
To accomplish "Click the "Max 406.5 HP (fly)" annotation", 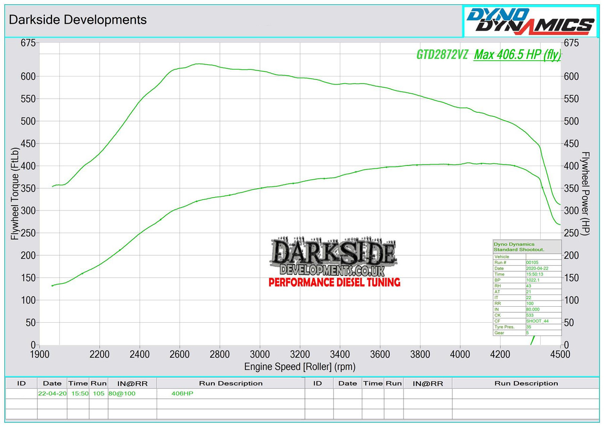I will [518, 55].
